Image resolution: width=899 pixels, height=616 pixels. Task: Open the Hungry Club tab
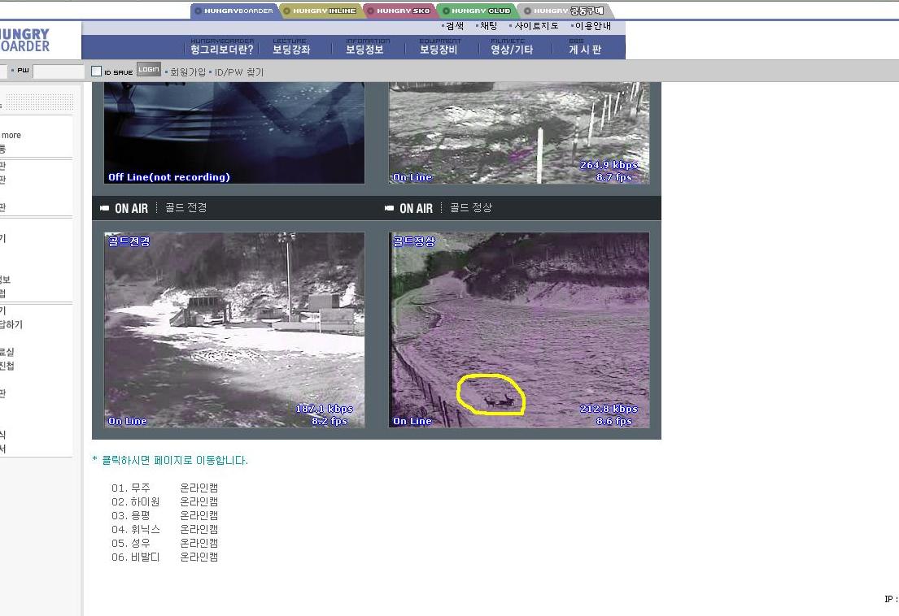(478, 11)
